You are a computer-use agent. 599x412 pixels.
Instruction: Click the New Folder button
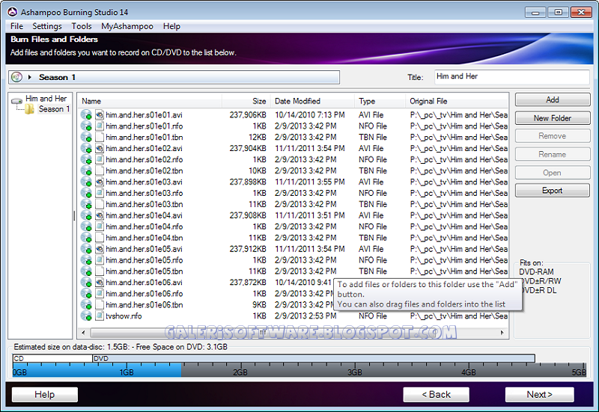click(x=553, y=118)
